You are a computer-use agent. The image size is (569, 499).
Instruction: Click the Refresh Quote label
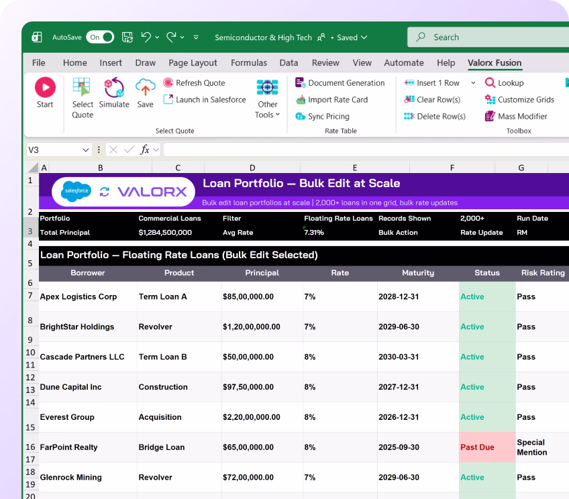pos(201,83)
